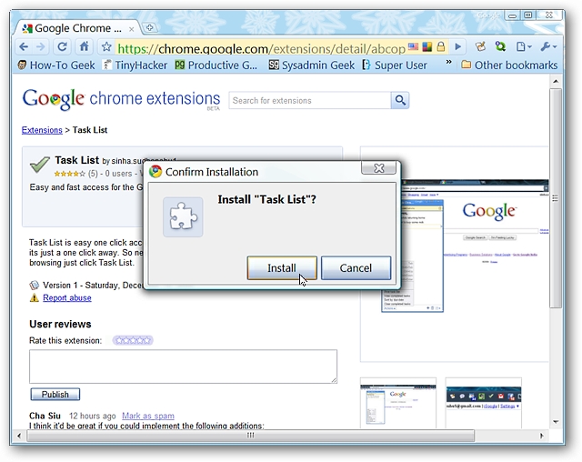Screen dimensions: 582x462
Task: Click Install in the Confirm Installation dialog
Action: click(x=282, y=268)
